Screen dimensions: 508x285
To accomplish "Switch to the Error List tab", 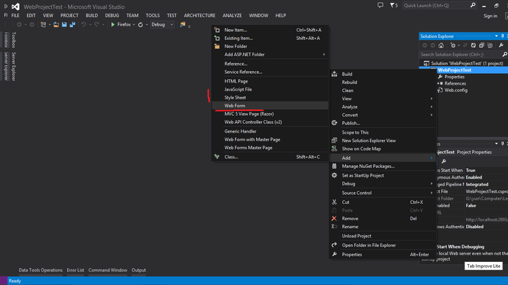I will pos(75,270).
